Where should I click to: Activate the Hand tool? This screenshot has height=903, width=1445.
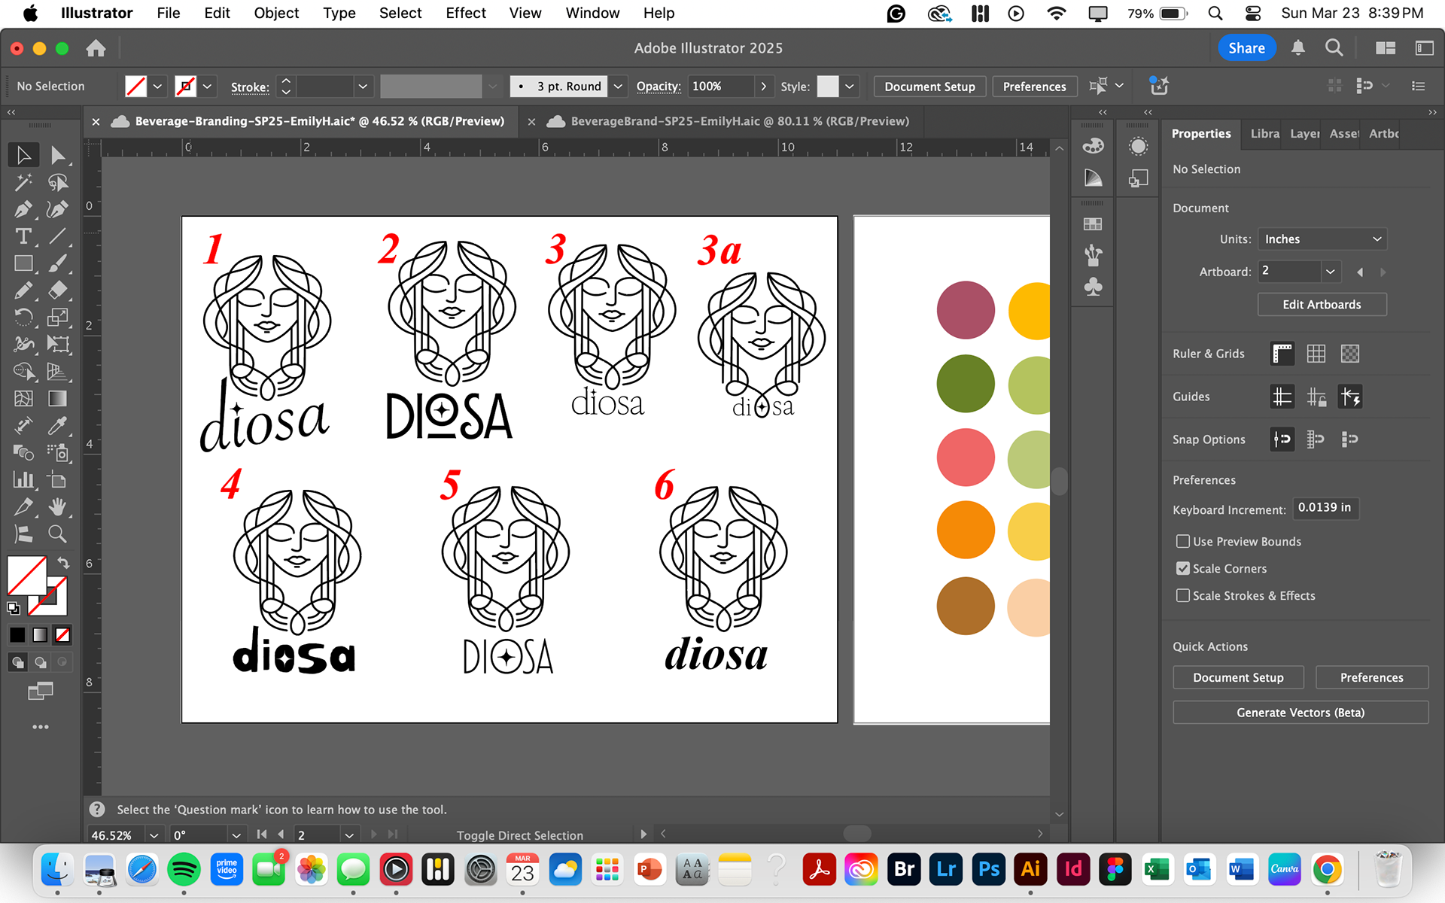point(57,507)
